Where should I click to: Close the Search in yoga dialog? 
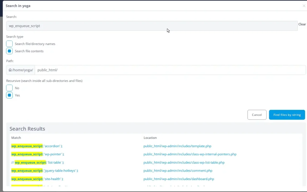click(x=304, y=6)
